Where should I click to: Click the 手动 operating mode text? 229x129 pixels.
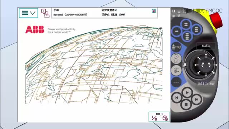[56, 10]
